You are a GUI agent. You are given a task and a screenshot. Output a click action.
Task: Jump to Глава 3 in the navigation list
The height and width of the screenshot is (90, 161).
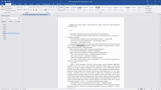point(5,28)
